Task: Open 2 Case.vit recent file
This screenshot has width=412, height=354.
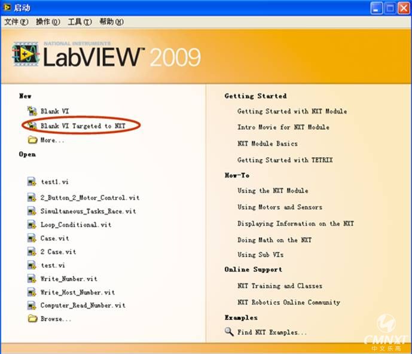Action: pyautogui.click(x=59, y=252)
